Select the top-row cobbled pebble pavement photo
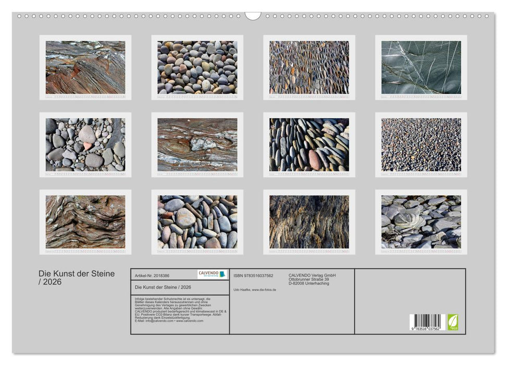 click(309, 67)
